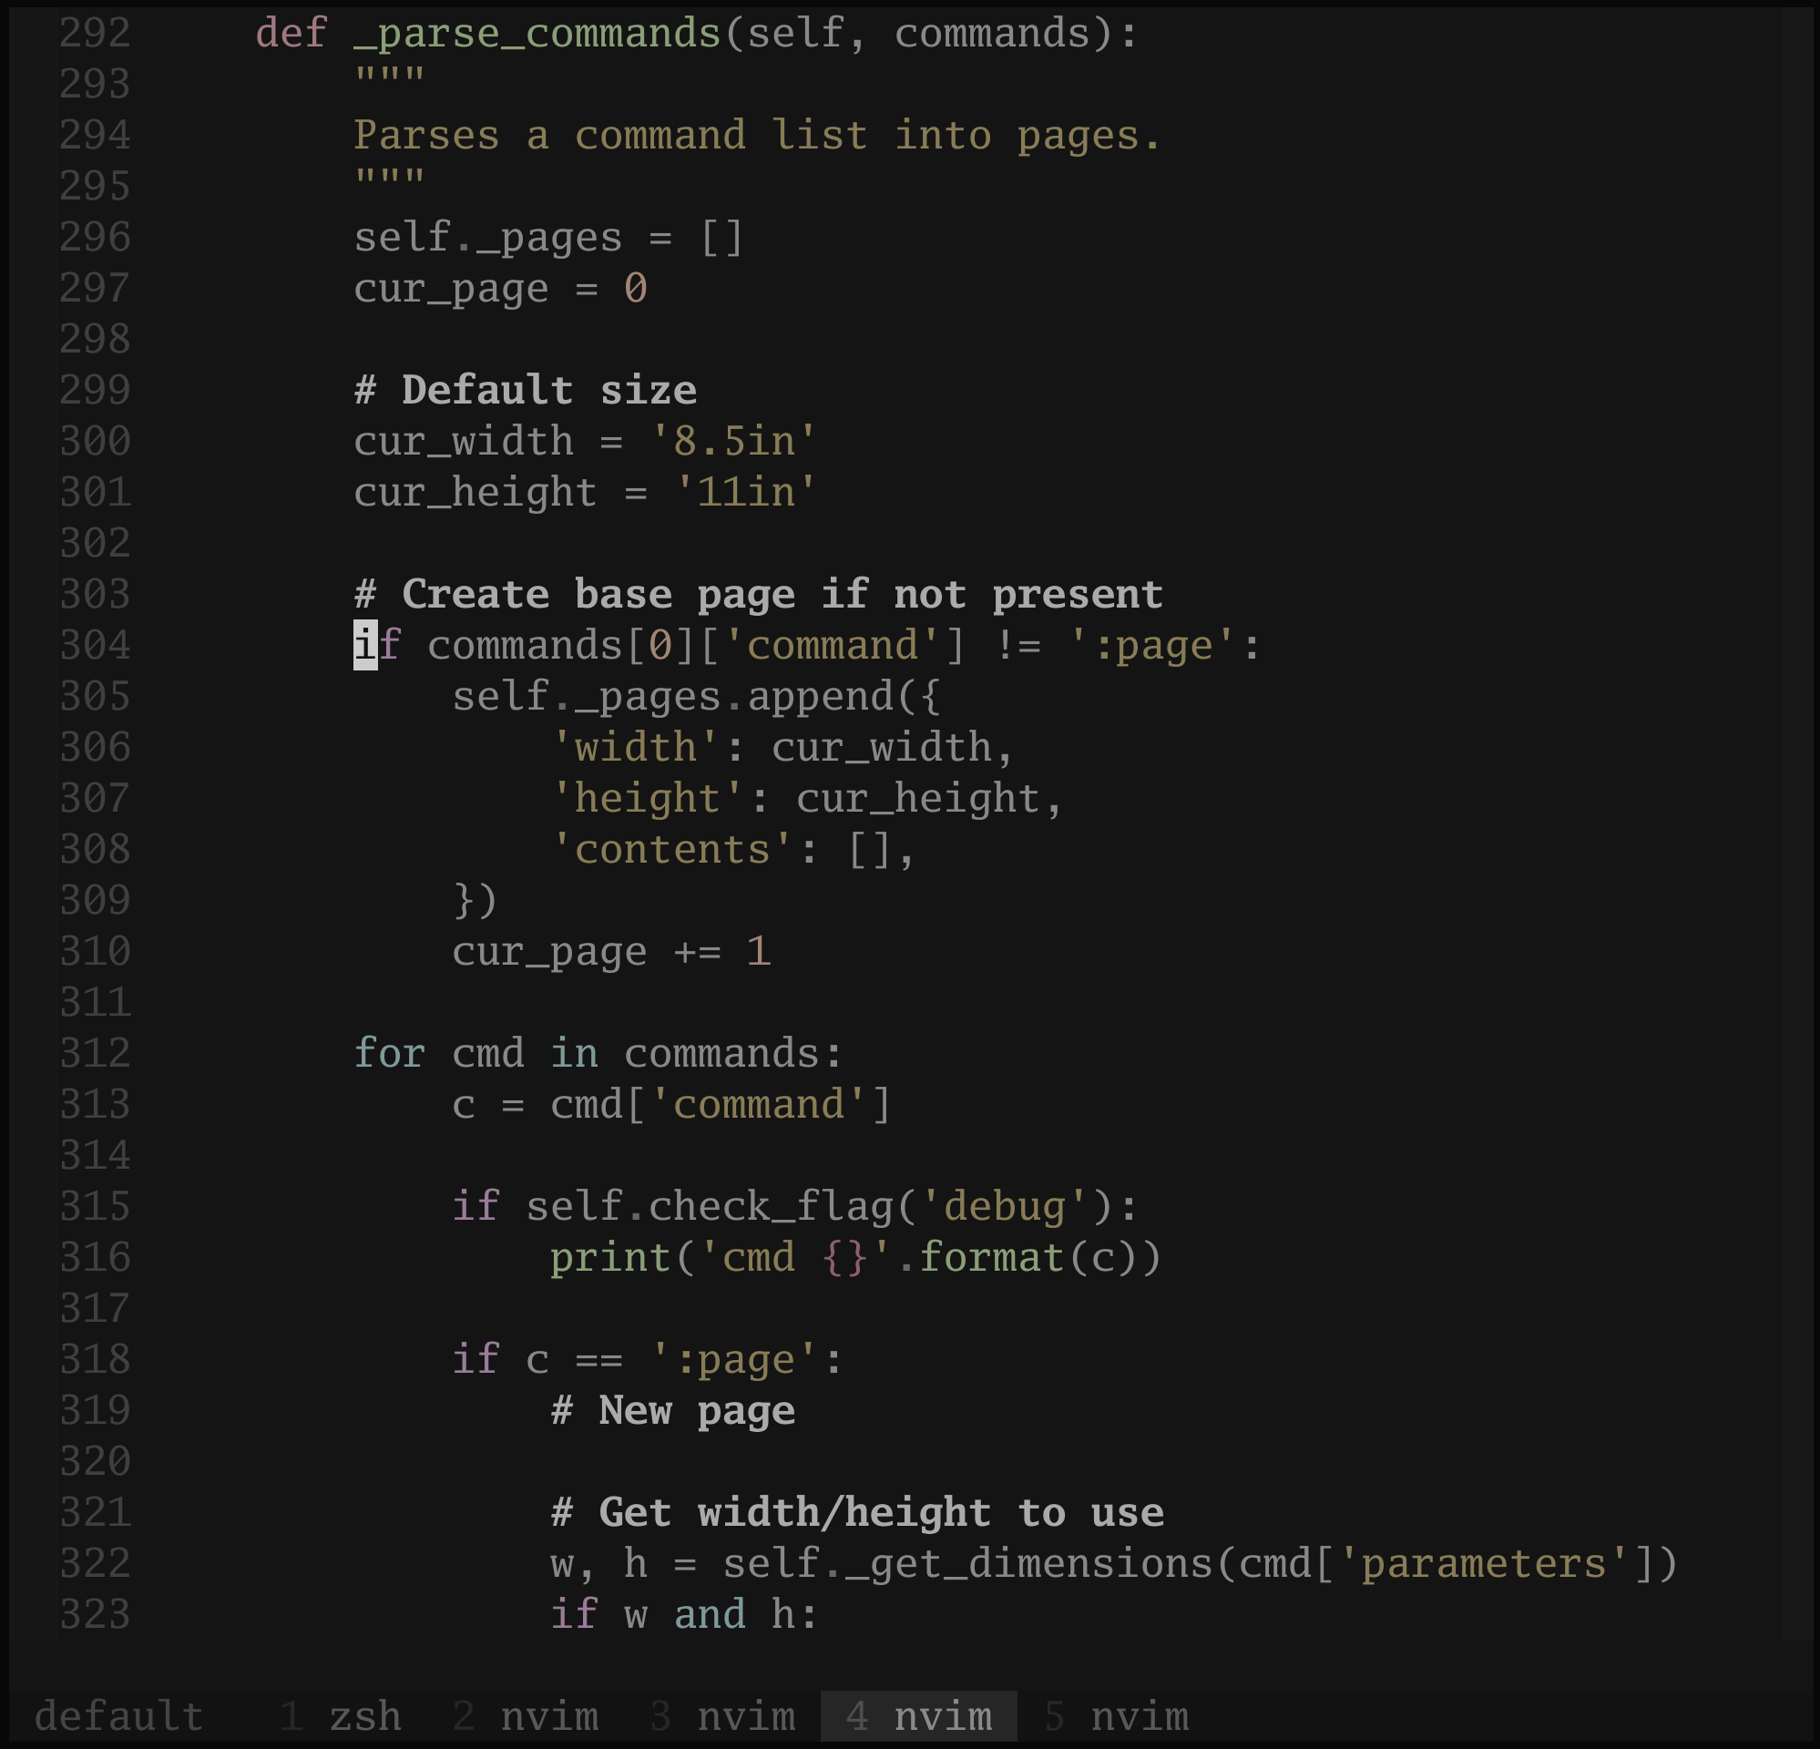Switch to tmux window 2 nvim
This screenshot has width=1820, height=1749.
pos(526,1716)
